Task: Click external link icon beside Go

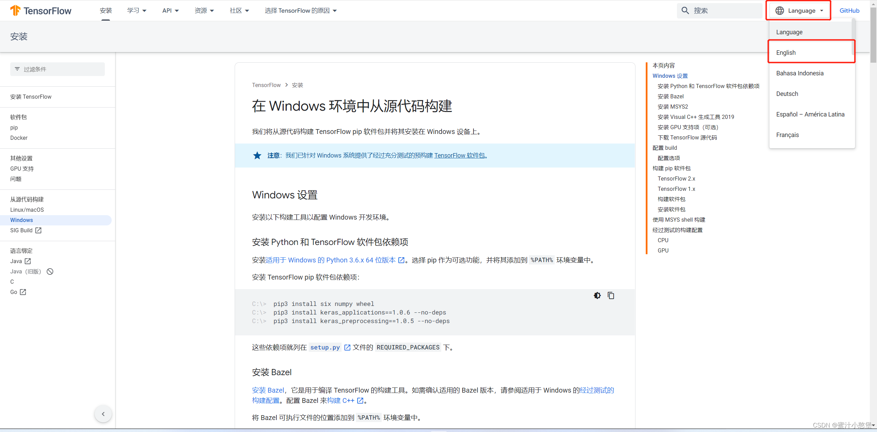Action: [x=23, y=292]
